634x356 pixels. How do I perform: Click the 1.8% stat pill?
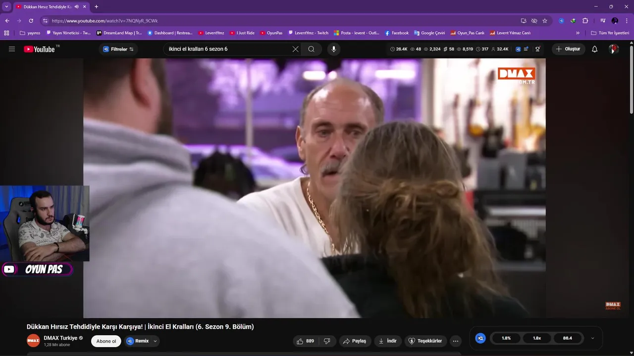tap(506, 338)
